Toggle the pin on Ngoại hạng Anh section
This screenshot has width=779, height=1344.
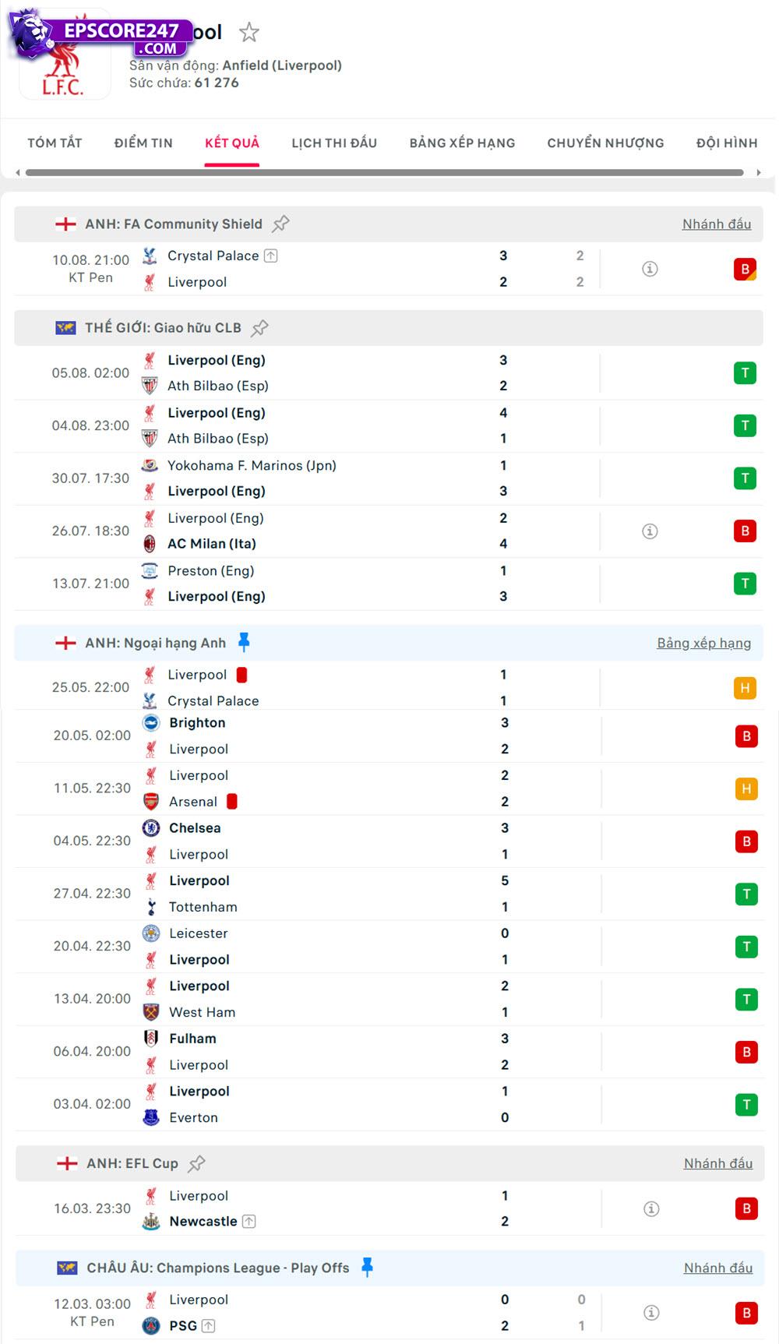point(245,642)
